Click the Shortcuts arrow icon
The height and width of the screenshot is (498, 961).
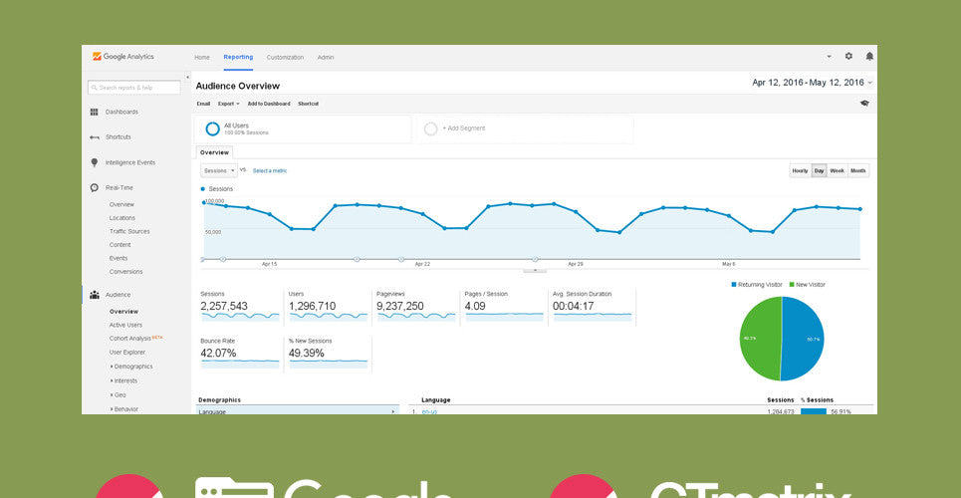(x=95, y=137)
